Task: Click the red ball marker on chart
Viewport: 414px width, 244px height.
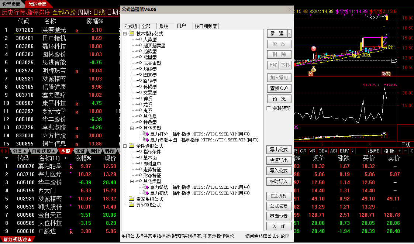Action: (313, 49)
